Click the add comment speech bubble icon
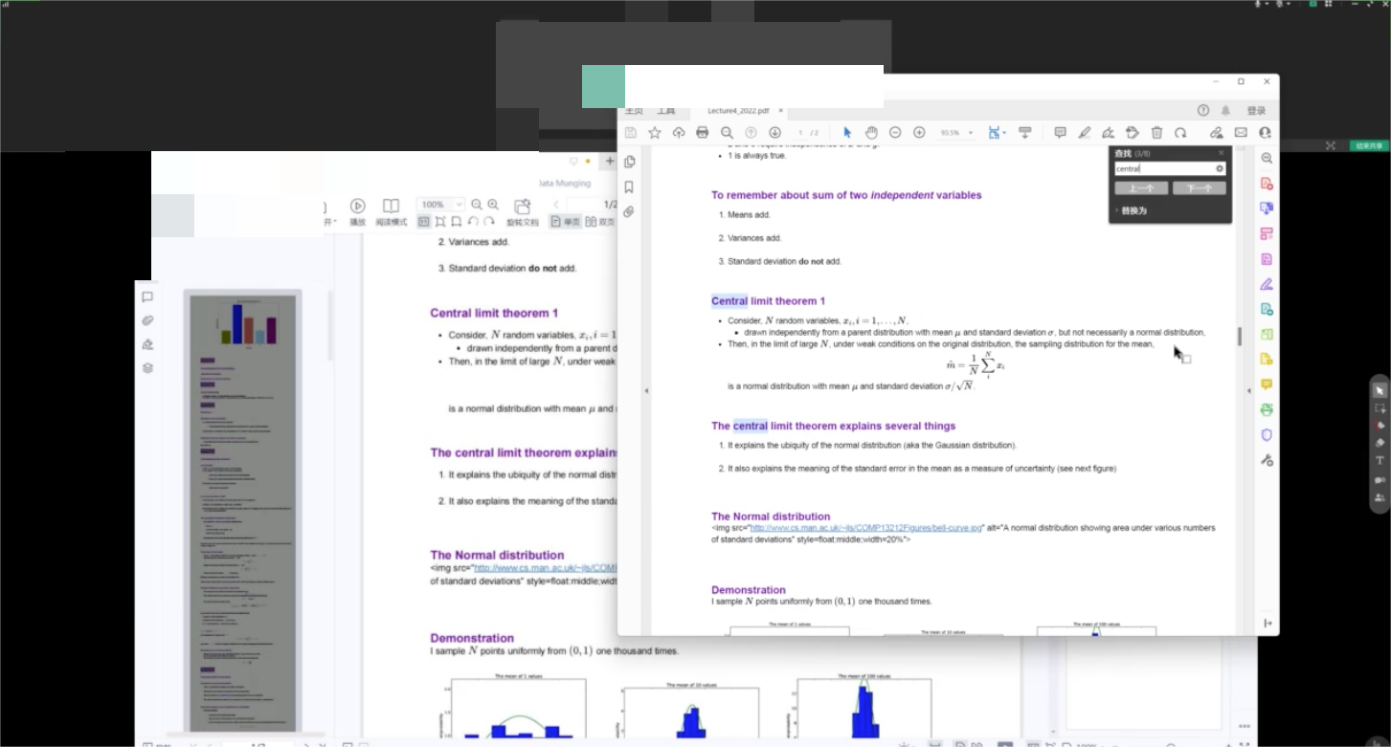Image resolution: width=1391 pixels, height=747 pixels. [x=1060, y=133]
